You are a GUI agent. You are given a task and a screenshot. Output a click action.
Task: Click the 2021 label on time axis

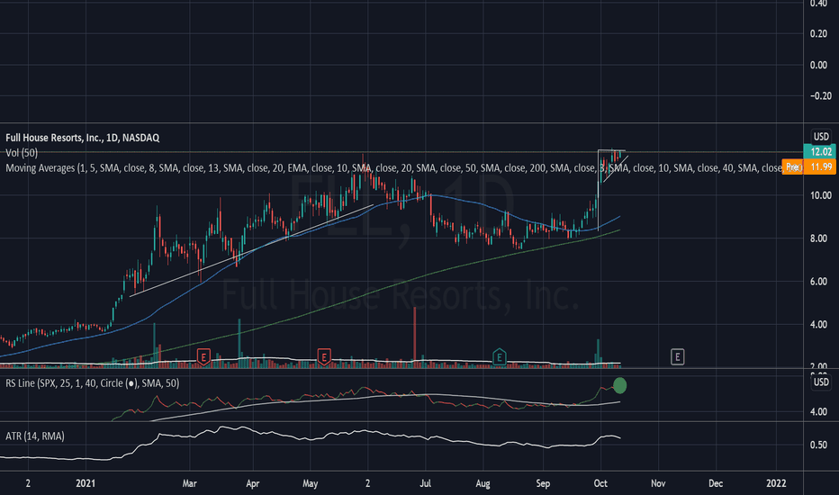point(86,483)
